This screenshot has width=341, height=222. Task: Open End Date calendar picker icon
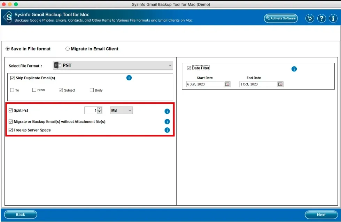[280, 84]
